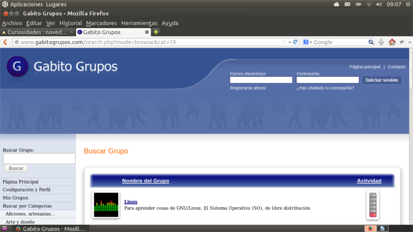The image size is (413, 232).
Task: Select the Aficiones, artesanías... category
Action: (x=30, y=214)
